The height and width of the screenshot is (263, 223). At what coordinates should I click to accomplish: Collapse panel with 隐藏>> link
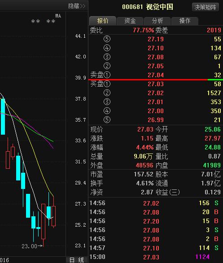pyautogui.click(x=77, y=6)
